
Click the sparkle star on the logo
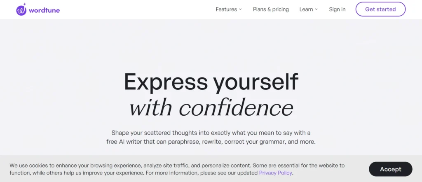point(25,5)
